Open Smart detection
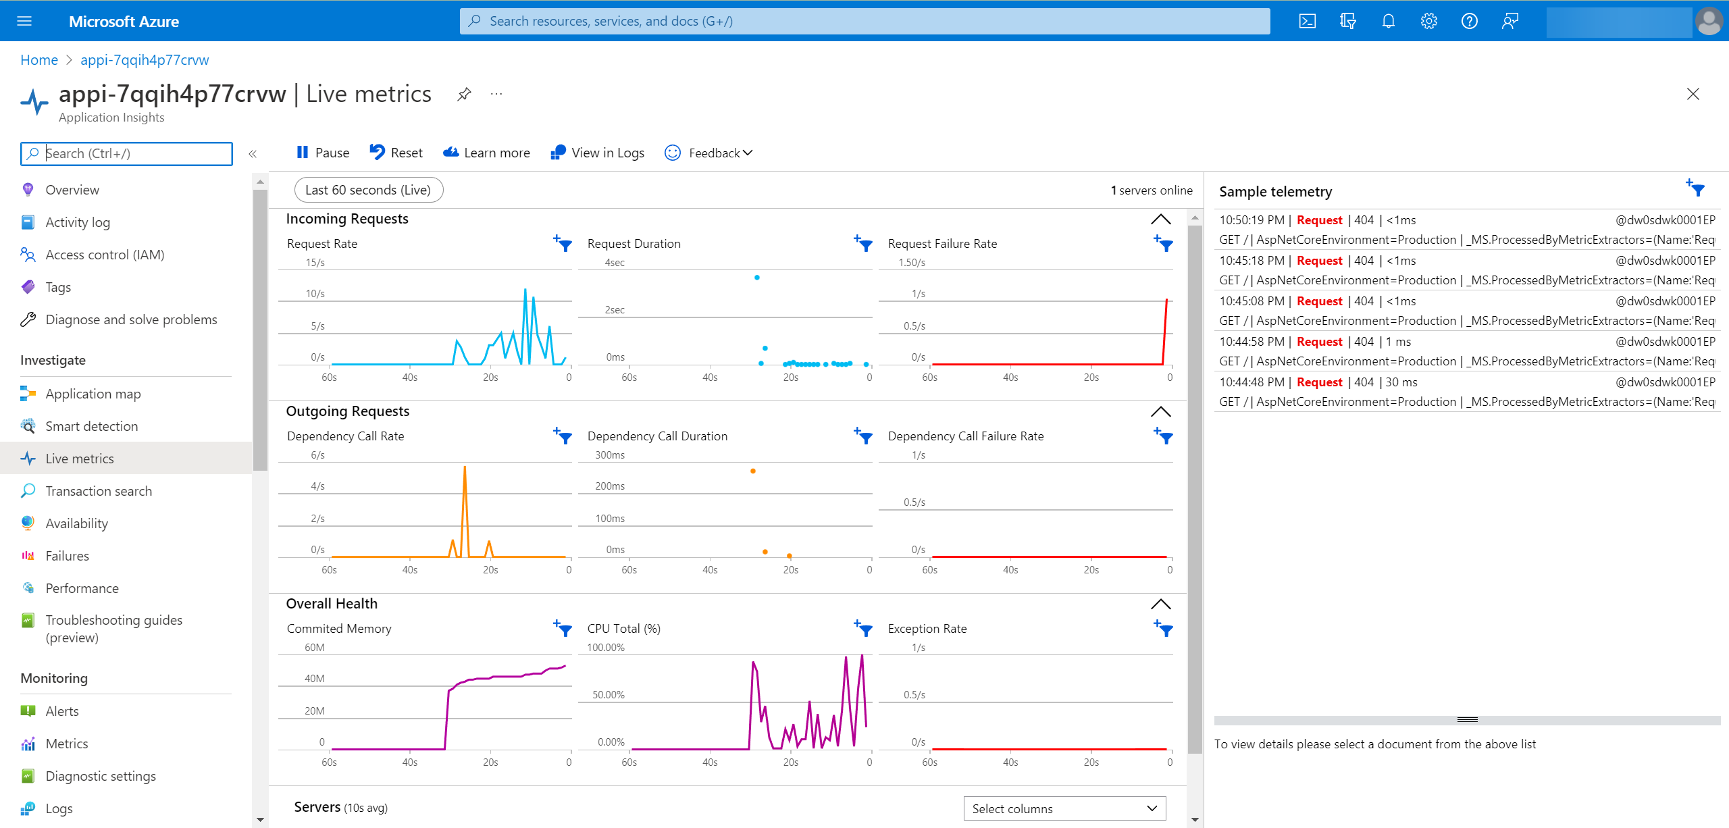 click(x=126, y=426)
